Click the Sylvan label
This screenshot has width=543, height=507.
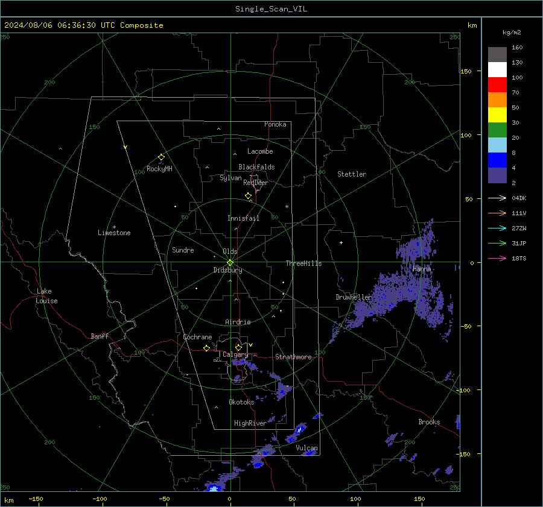click(230, 178)
